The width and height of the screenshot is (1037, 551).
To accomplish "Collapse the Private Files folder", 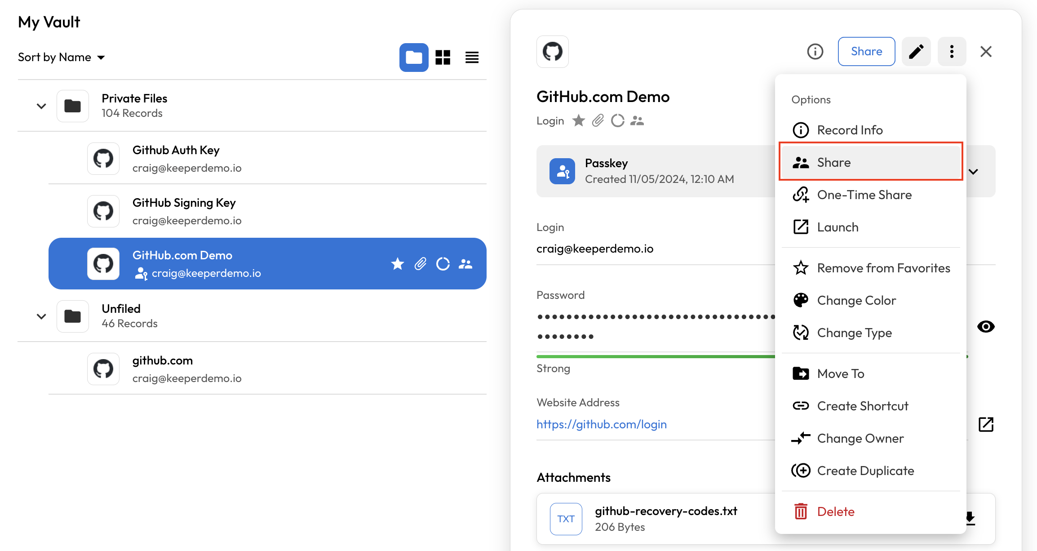I will tap(41, 106).
